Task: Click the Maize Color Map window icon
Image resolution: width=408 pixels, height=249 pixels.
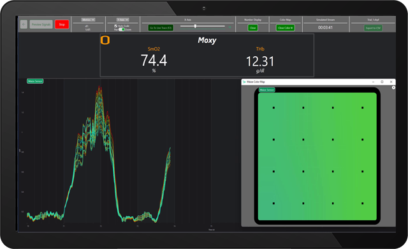Action: 244,82
